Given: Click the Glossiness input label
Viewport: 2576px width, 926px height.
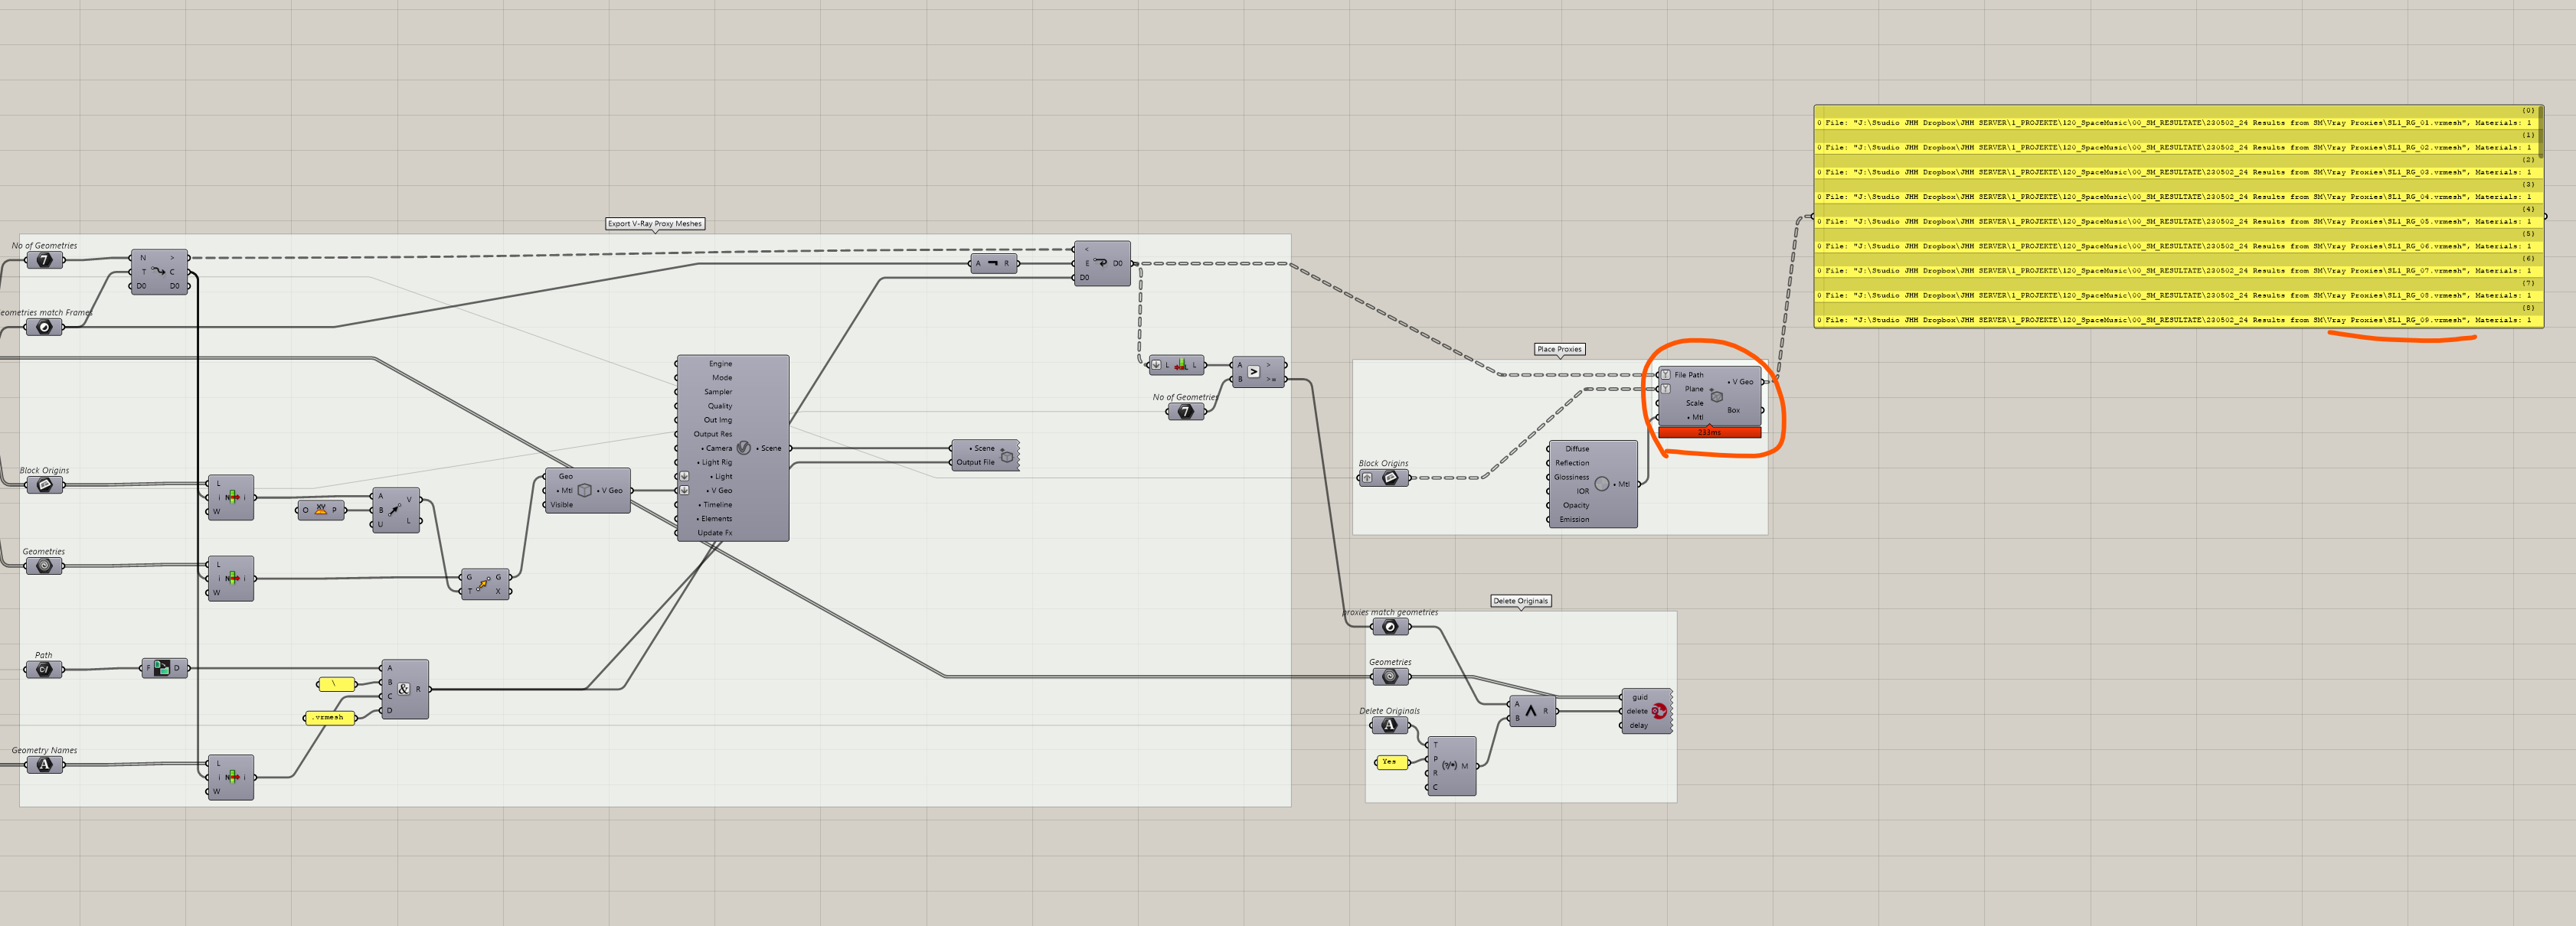Looking at the screenshot, I should 1571,477.
